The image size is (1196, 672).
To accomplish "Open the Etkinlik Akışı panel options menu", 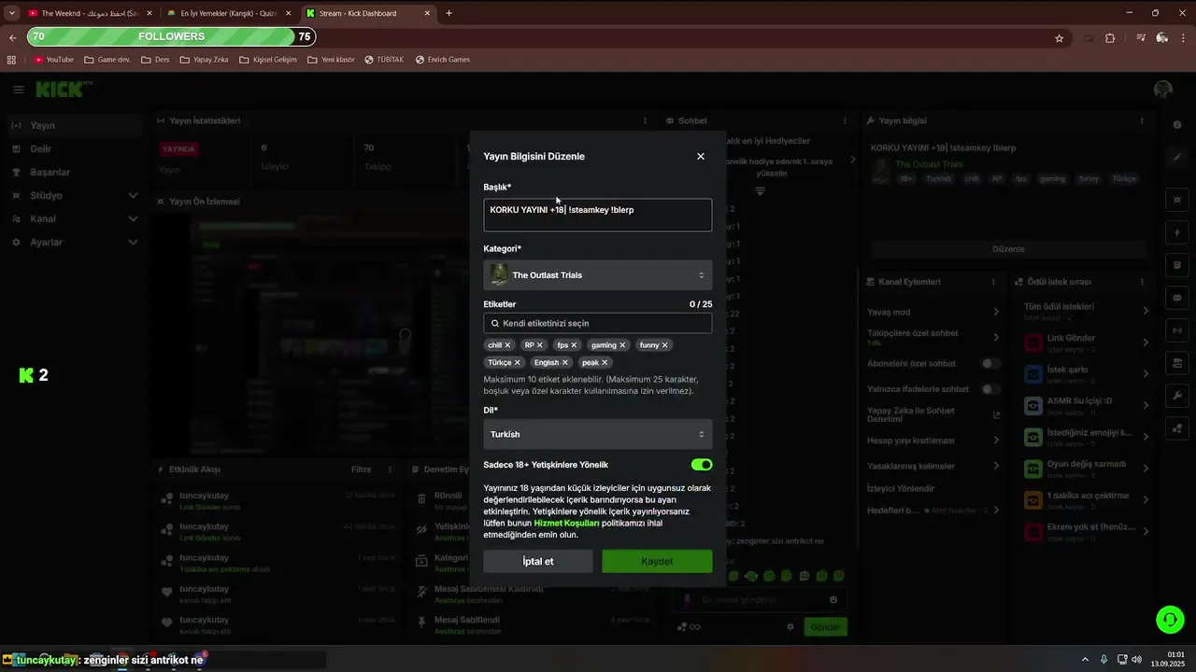I will pyautogui.click(x=390, y=469).
